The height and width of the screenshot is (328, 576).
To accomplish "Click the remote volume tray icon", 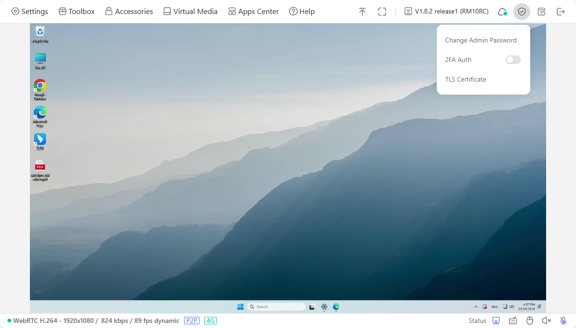I will (512, 307).
